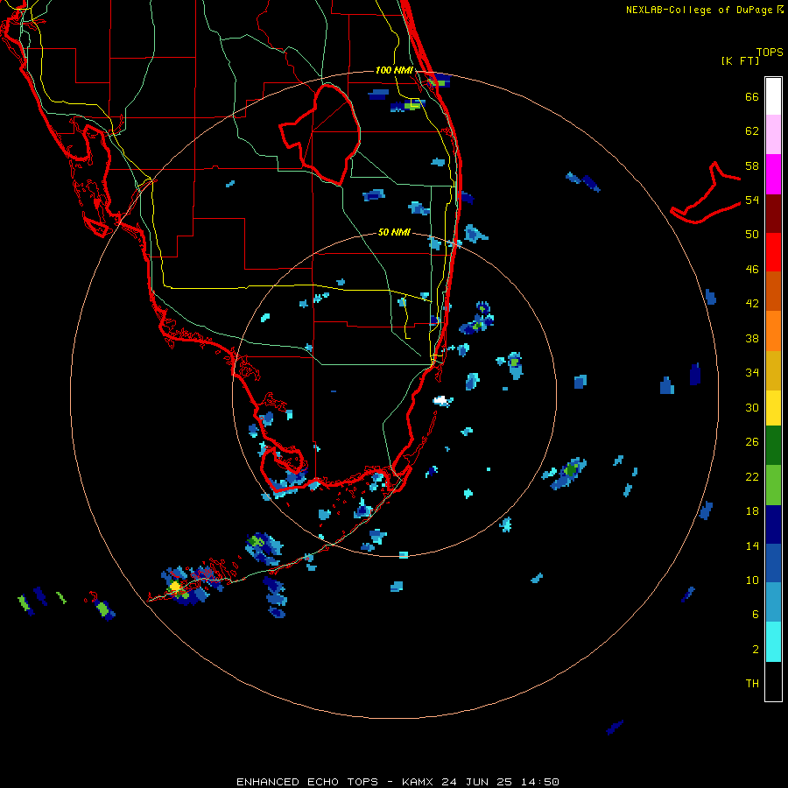Click the legend value 42
This screenshot has height=788, width=788.
pos(752,304)
